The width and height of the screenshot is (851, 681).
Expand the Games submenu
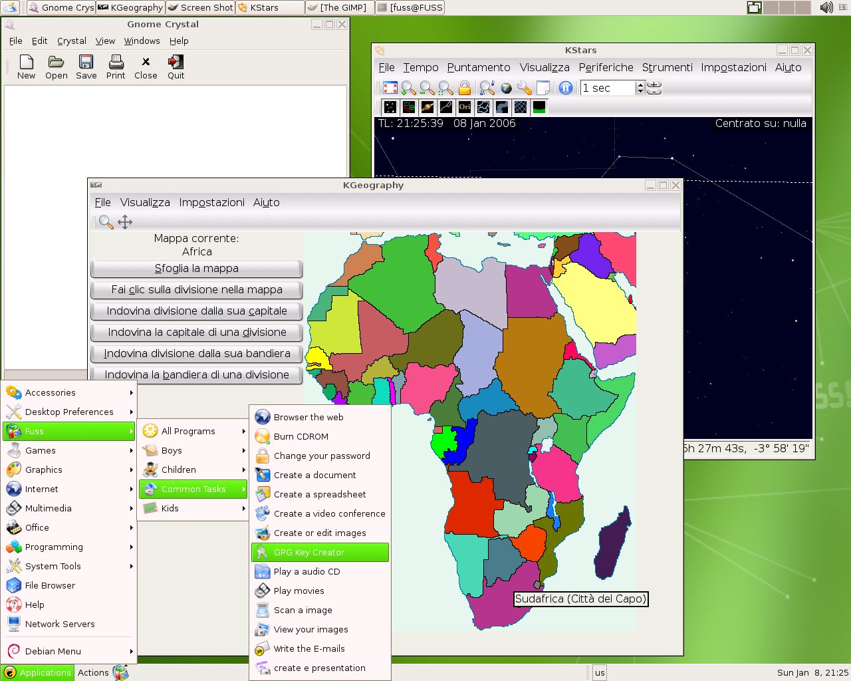(x=69, y=450)
